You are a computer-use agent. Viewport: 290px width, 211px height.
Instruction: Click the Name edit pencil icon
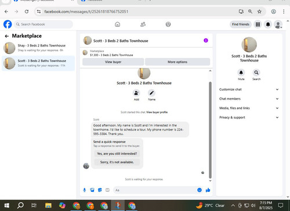[x=151, y=93]
